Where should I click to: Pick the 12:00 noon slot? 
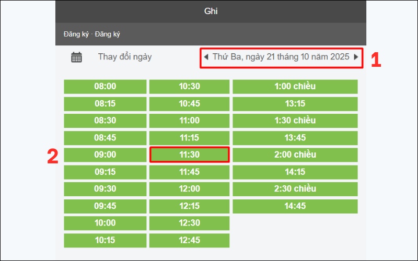[x=189, y=189]
